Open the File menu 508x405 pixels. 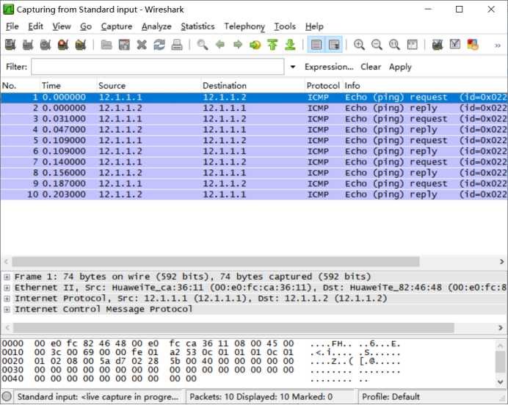(12, 26)
